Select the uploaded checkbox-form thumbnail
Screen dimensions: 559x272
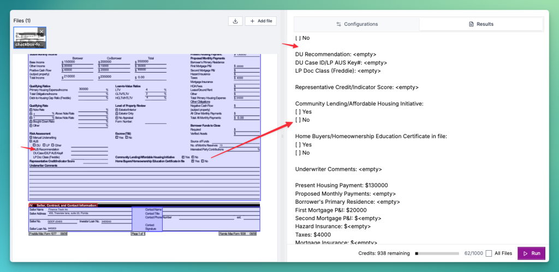[29, 38]
